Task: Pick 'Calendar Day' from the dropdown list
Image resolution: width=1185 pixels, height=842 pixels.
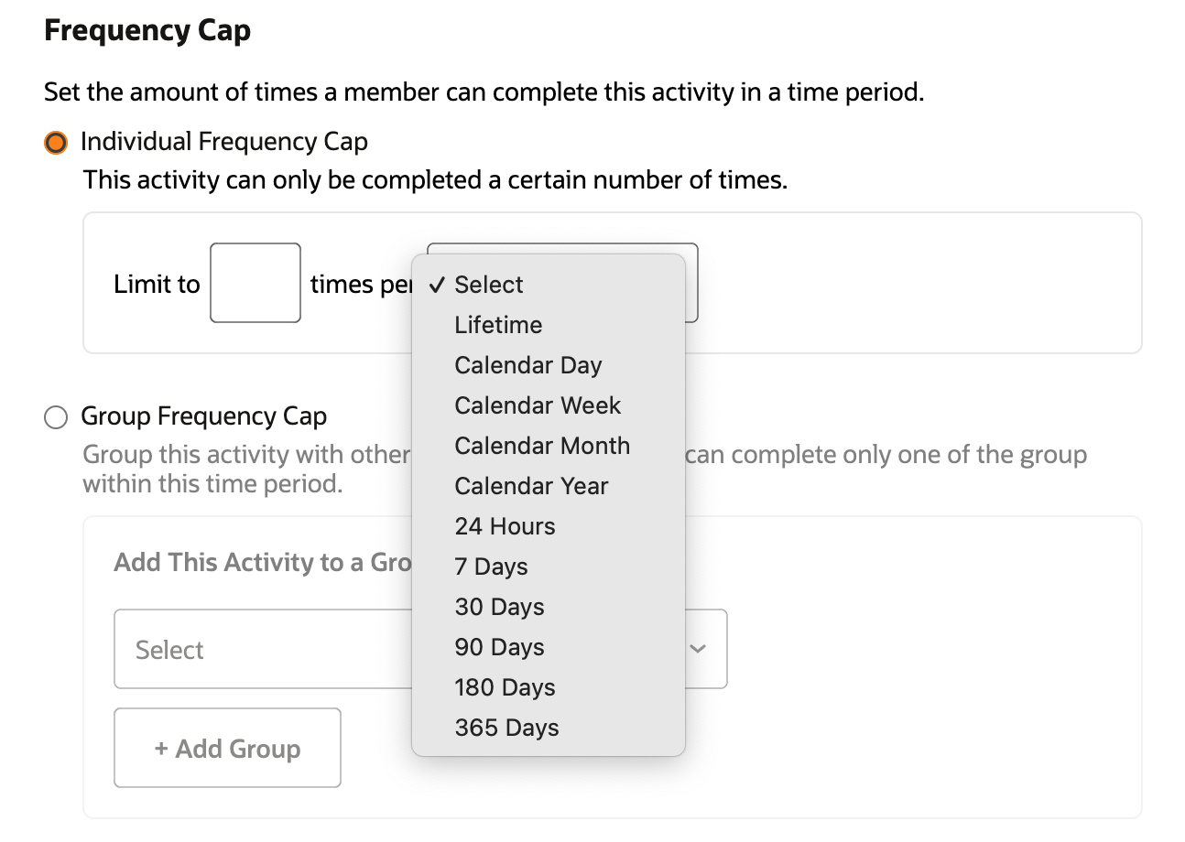Action: tap(527, 365)
